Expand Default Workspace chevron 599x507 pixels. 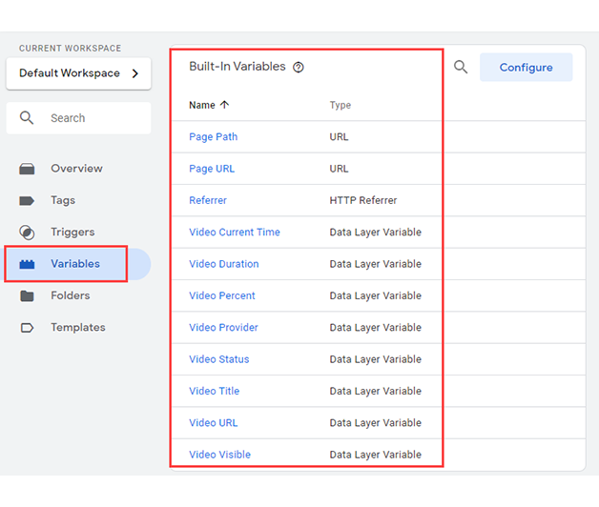pyautogui.click(x=134, y=73)
